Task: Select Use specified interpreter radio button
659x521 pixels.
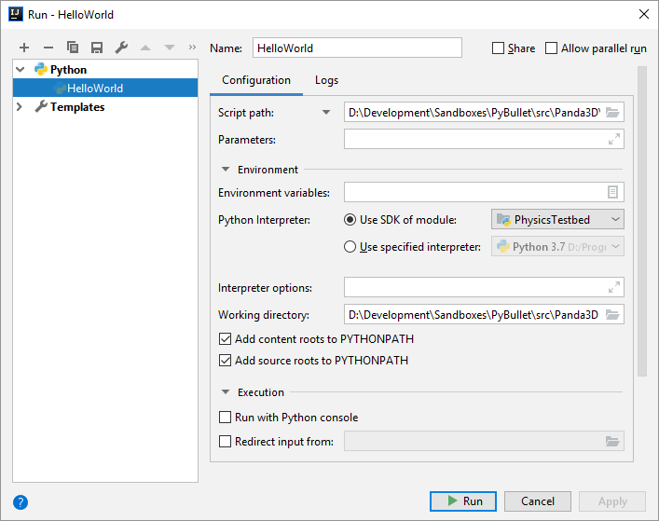Action: tap(350, 247)
